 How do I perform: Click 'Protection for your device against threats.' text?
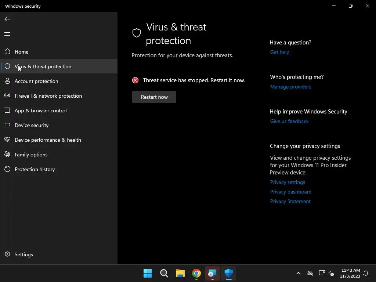[x=182, y=55]
